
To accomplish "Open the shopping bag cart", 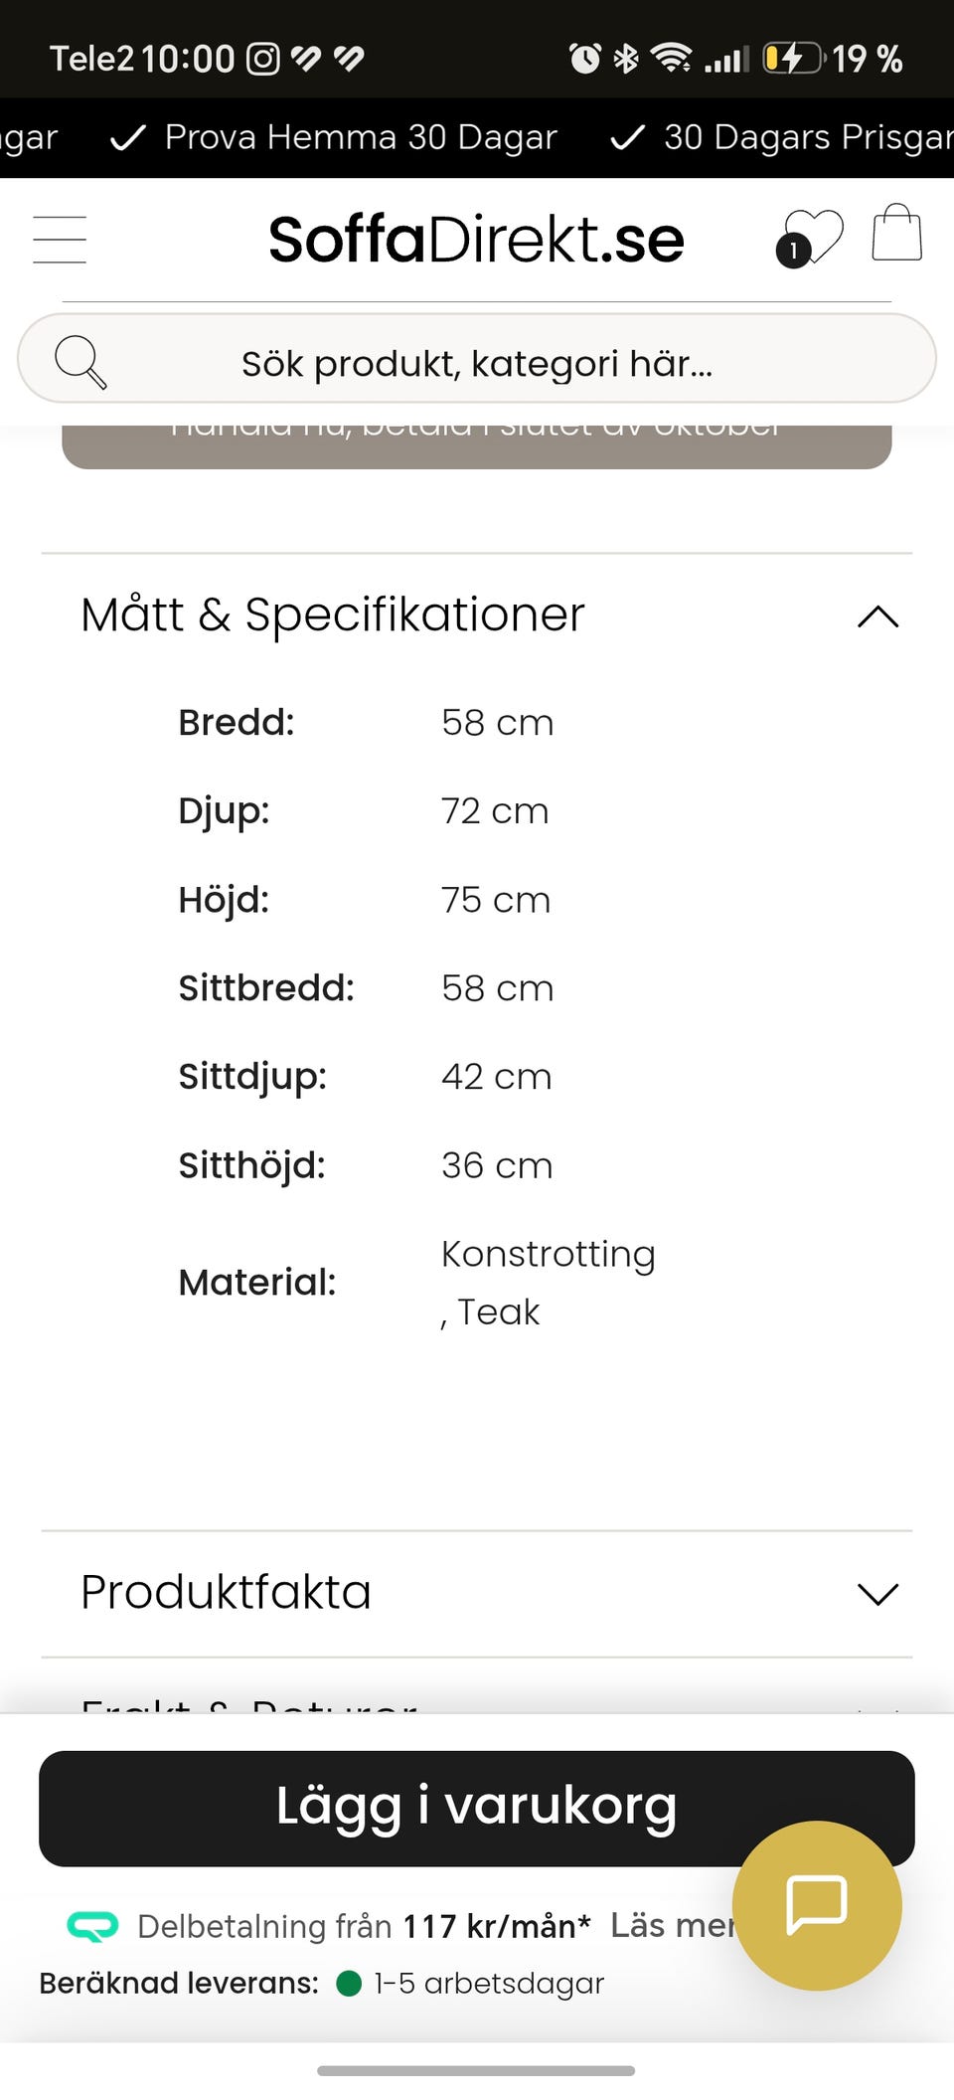I will (x=897, y=233).
